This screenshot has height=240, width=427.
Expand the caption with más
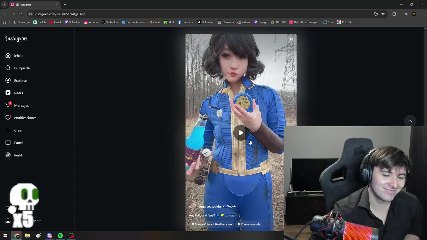231,216
